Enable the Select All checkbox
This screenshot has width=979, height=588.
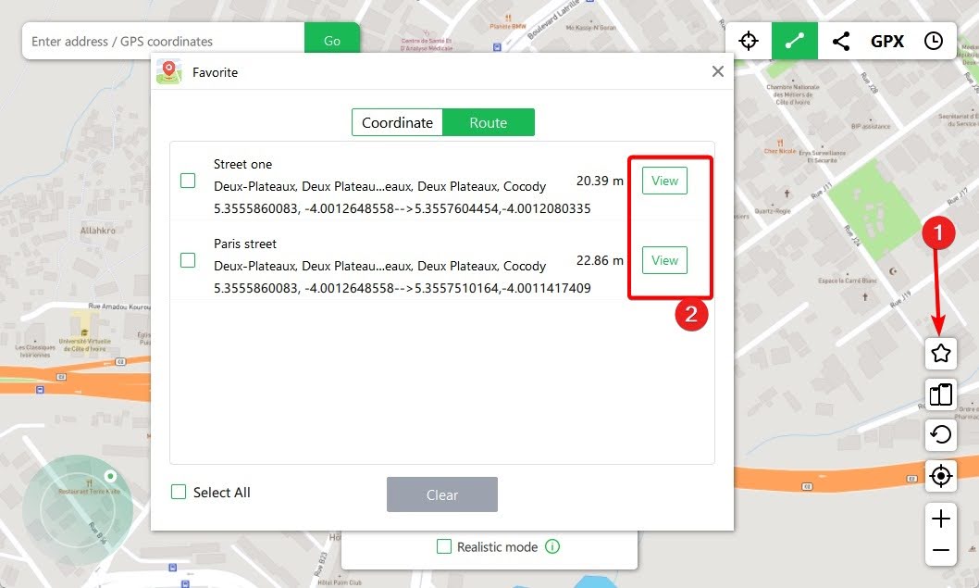click(178, 492)
